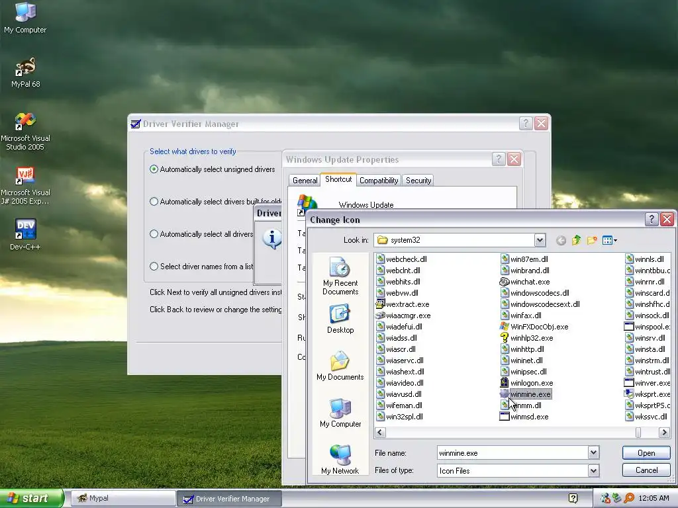Select wintrust.dll in file list

pyautogui.click(x=648, y=372)
